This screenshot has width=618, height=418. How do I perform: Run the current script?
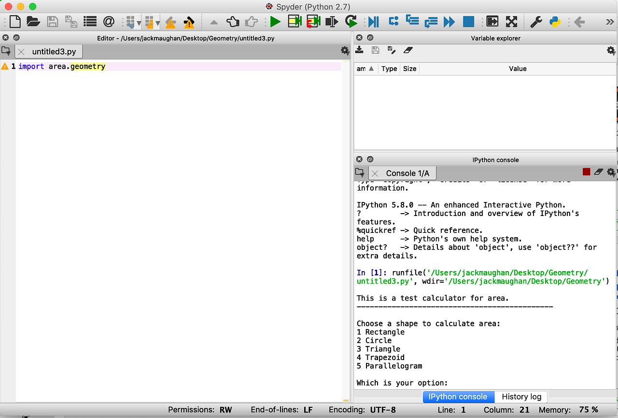coord(275,21)
